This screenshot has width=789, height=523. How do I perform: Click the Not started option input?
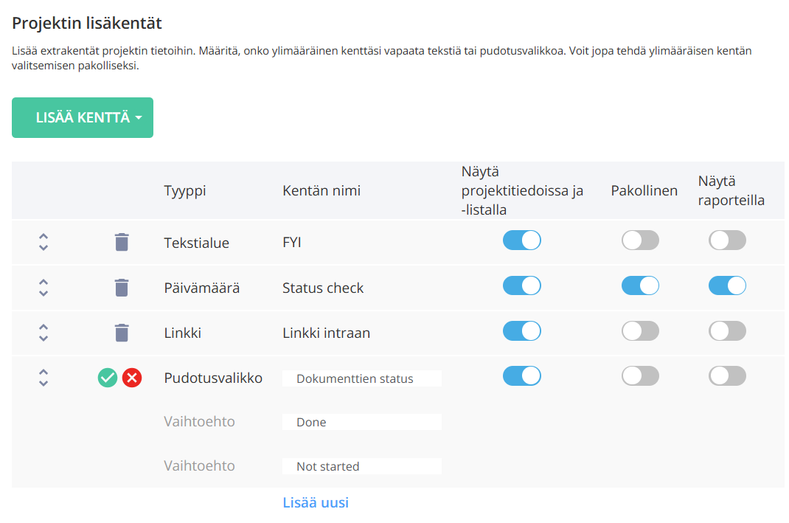362,466
